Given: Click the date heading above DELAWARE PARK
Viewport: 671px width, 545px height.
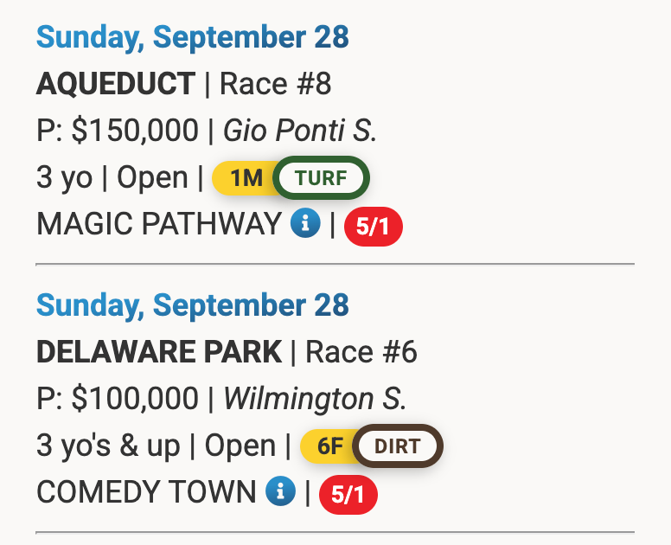Looking at the screenshot, I should (192, 305).
